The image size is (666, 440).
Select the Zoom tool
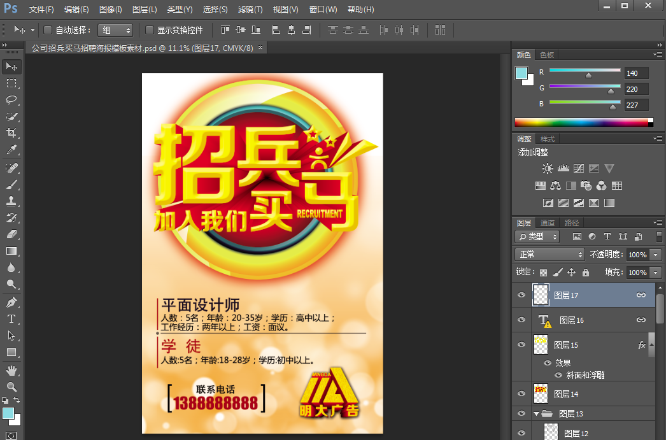point(11,387)
